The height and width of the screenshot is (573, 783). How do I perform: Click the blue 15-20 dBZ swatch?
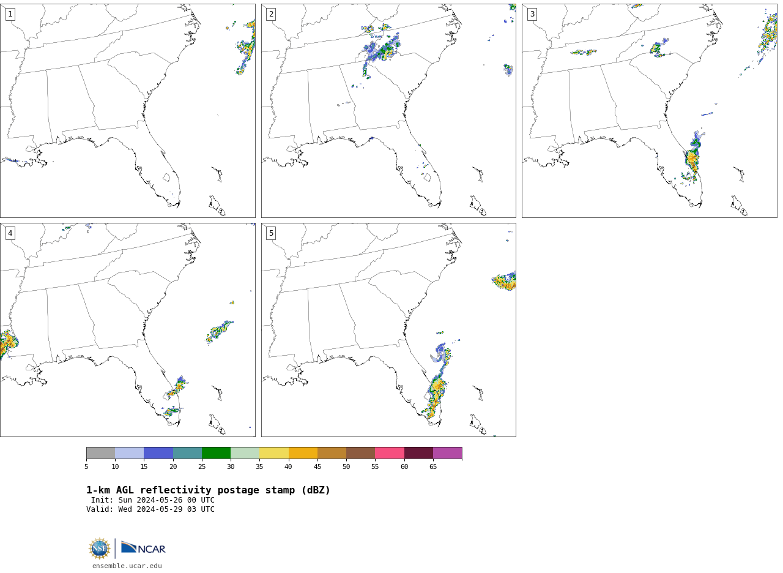(158, 453)
